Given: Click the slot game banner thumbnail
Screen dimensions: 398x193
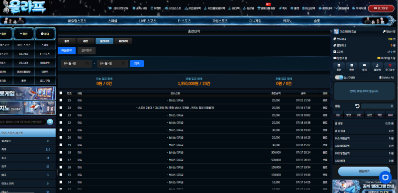Looking at the screenshot, I should pos(28,94).
